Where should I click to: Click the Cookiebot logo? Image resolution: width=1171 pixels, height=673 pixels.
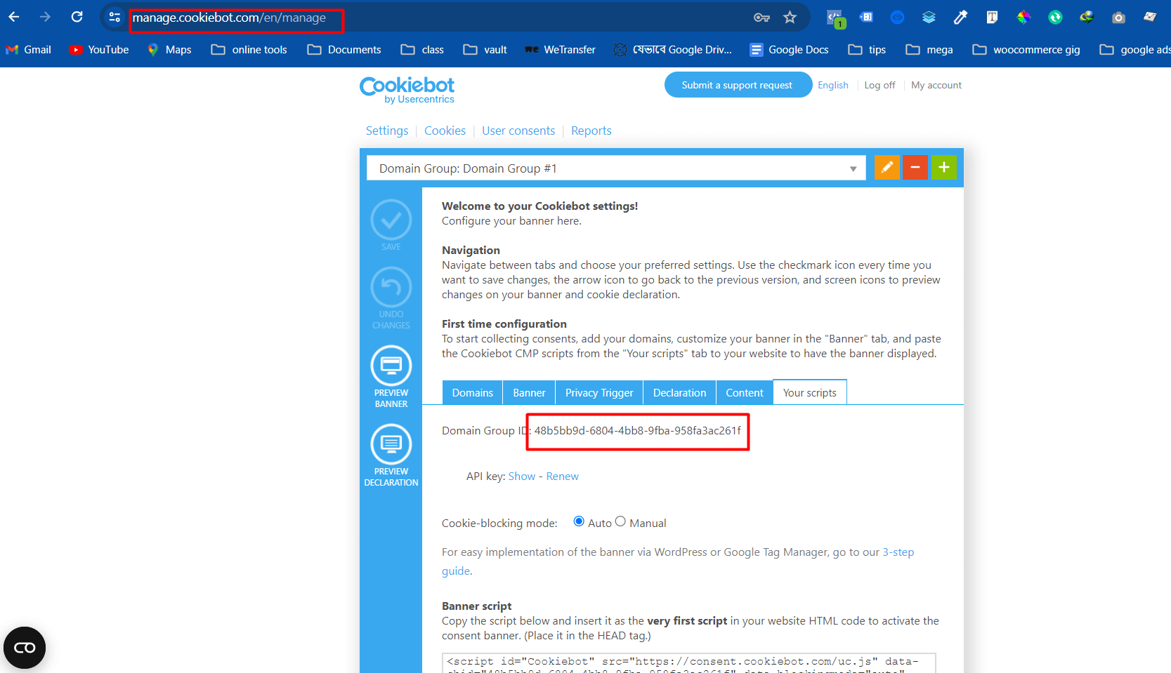[x=407, y=90]
